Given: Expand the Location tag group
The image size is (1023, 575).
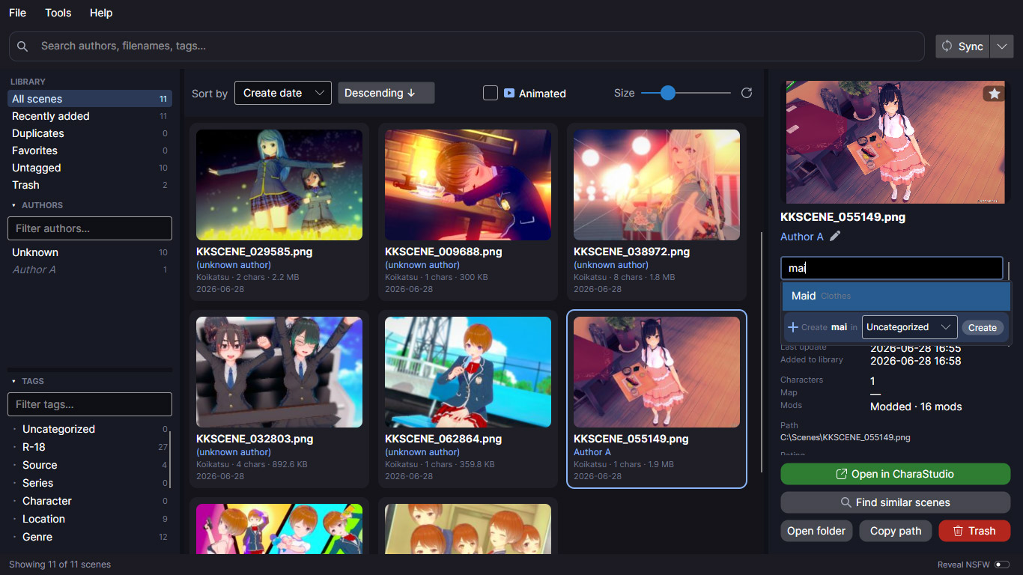Looking at the screenshot, I should (14, 519).
